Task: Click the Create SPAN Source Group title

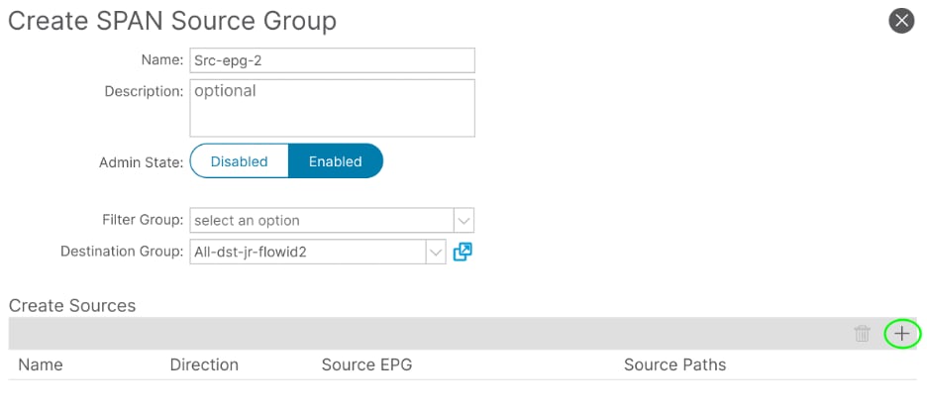Action: [172, 21]
